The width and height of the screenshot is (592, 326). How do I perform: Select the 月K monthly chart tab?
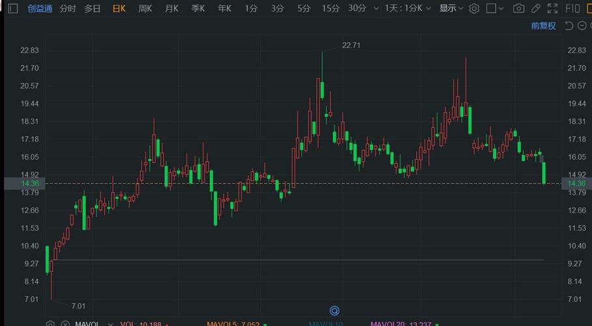[171, 8]
